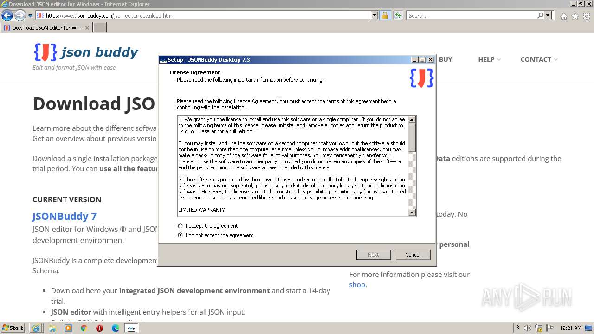Click the network status tray icon

point(539,328)
